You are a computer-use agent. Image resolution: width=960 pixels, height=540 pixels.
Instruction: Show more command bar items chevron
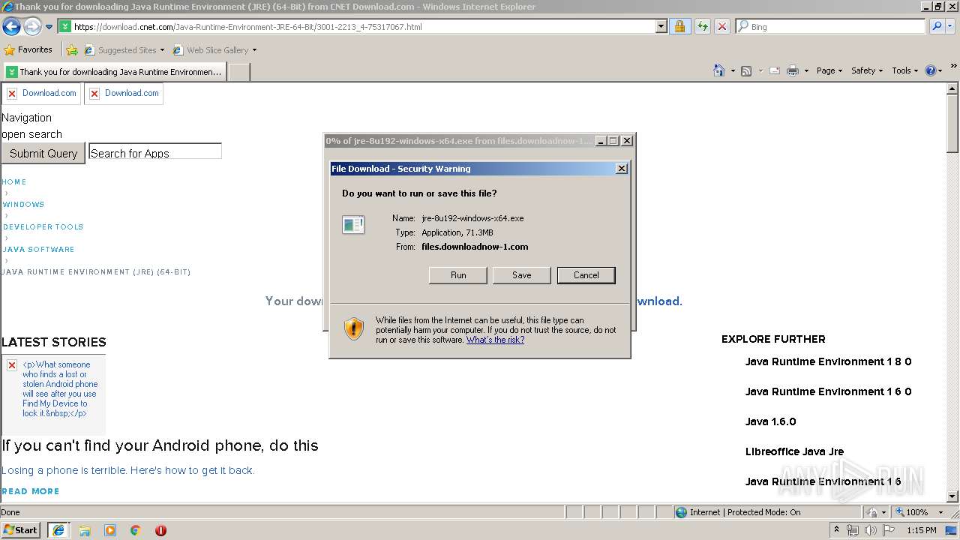click(x=954, y=67)
